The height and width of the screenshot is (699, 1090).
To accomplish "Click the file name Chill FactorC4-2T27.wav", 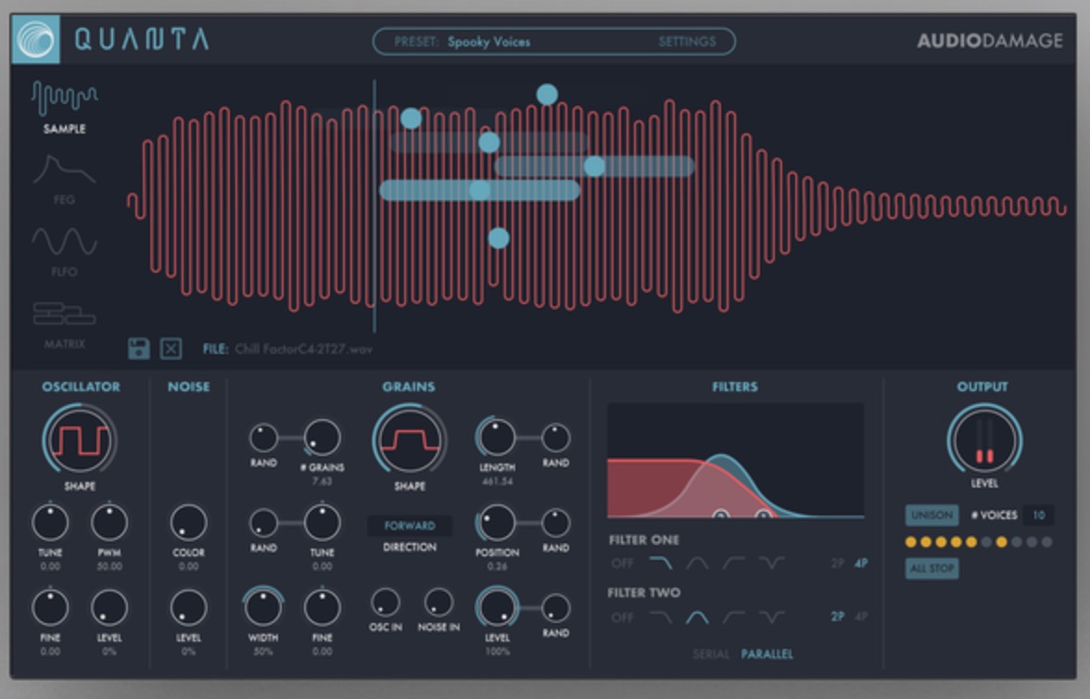I will [303, 349].
